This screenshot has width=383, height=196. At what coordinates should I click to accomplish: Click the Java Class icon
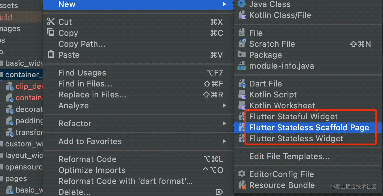click(241, 4)
